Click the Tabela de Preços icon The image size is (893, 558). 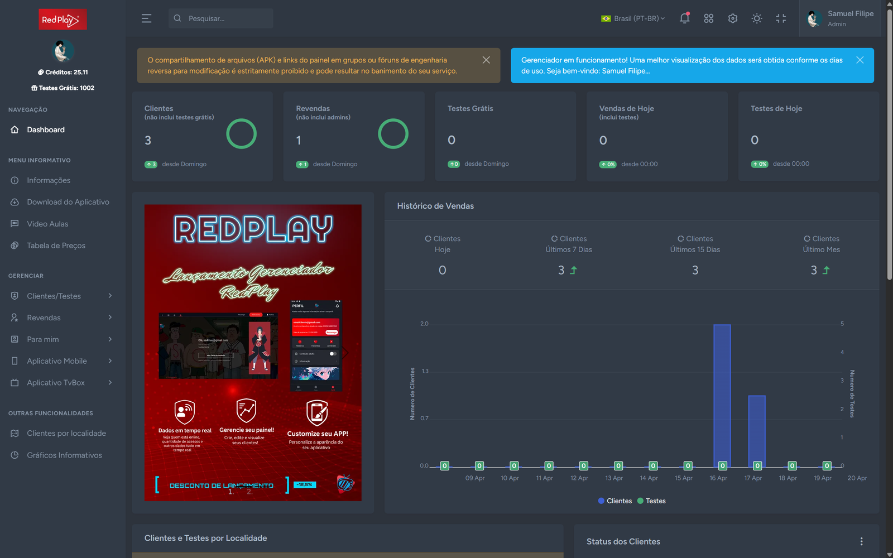(15, 246)
